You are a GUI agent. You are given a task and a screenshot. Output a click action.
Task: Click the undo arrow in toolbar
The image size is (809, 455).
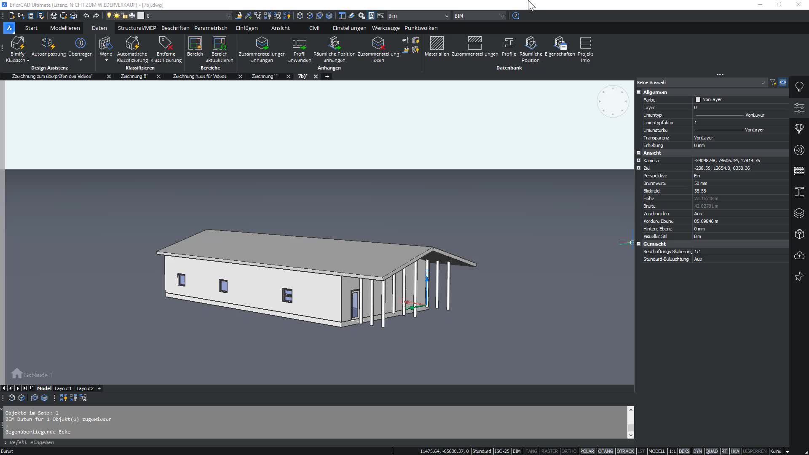[x=86, y=16]
